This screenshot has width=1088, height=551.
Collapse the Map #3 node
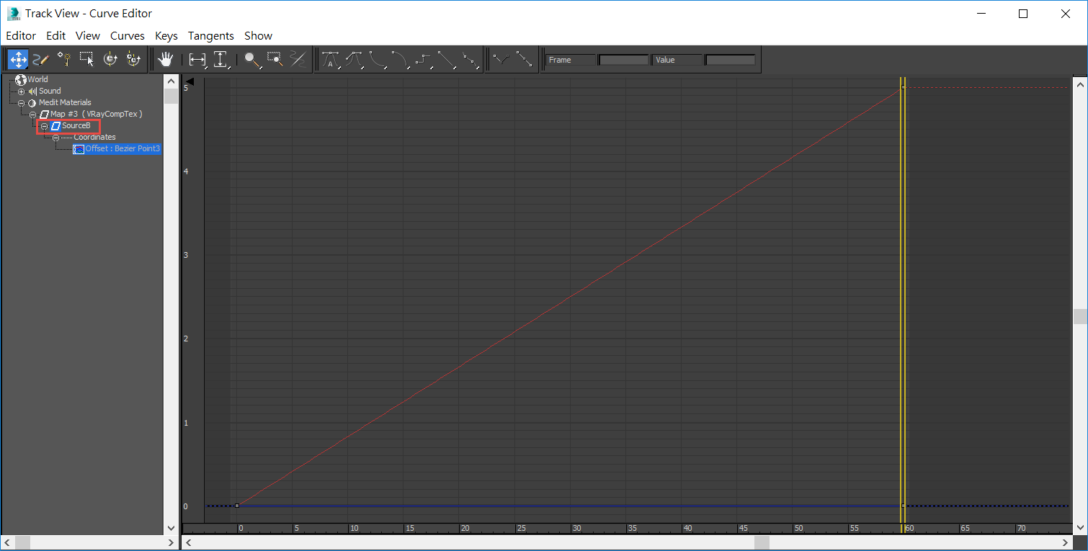tap(32, 115)
